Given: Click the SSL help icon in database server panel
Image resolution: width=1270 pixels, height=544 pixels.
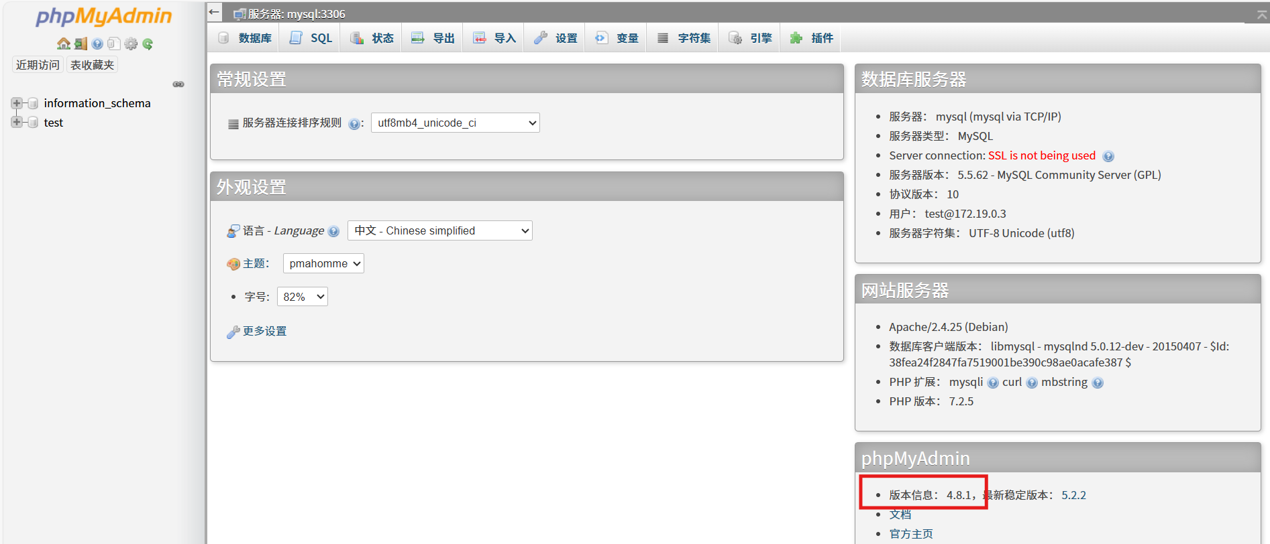Looking at the screenshot, I should pos(1108,156).
